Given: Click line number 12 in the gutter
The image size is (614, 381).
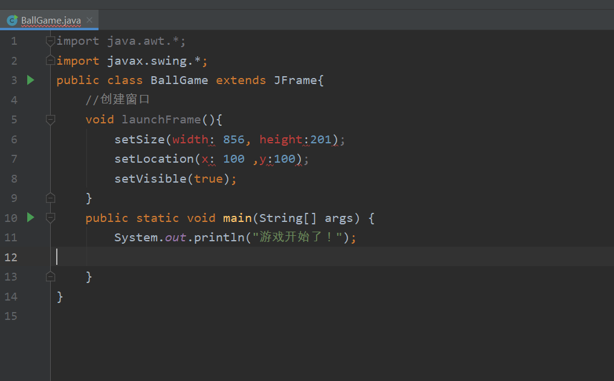Looking at the screenshot, I should pos(11,257).
